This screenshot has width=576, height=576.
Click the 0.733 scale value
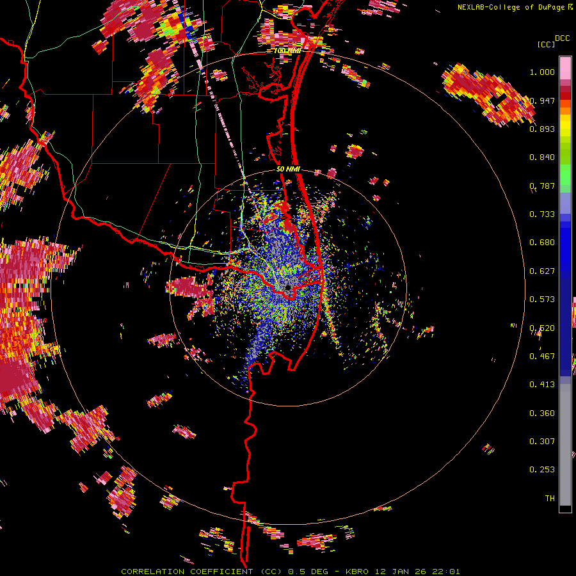[x=542, y=214]
